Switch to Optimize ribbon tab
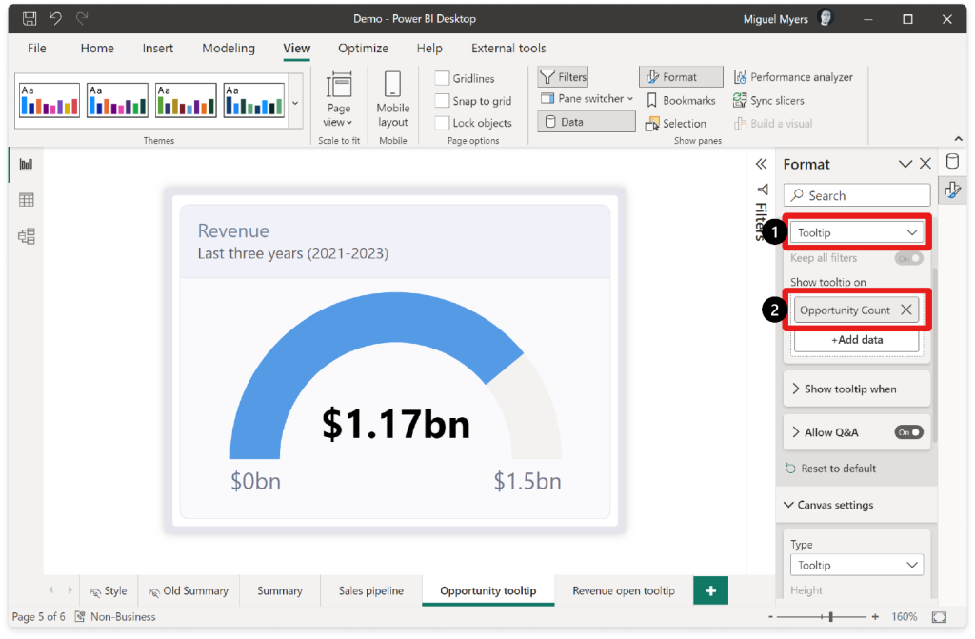This screenshot has height=639, width=975. 363,48
